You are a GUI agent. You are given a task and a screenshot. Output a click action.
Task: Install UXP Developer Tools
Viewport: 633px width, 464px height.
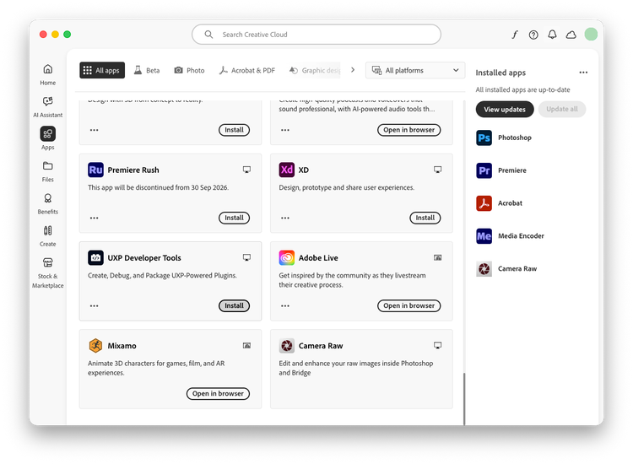[234, 306]
